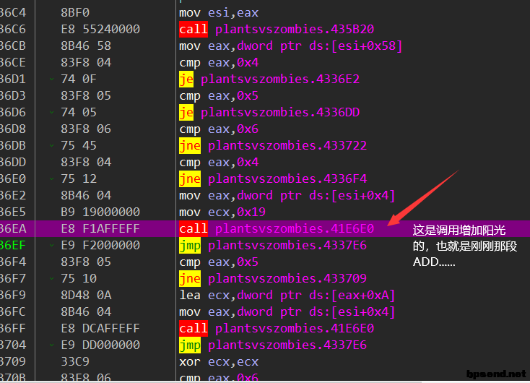Click jump-direction arrow beside bytes '75 12'
The width and height of the screenshot is (530, 383).
tap(52, 178)
